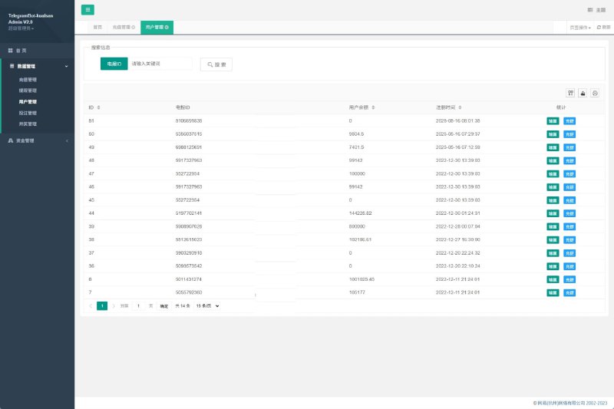Open 充值管理 in the sidebar
This screenshot has height=409, width=614.
(x=28, y=80)
